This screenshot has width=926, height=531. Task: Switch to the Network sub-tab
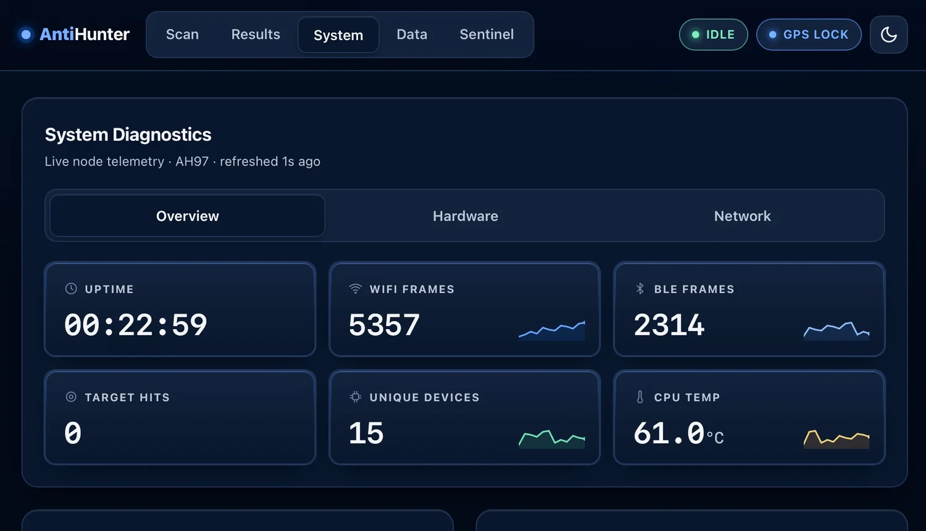click(743, 216)
